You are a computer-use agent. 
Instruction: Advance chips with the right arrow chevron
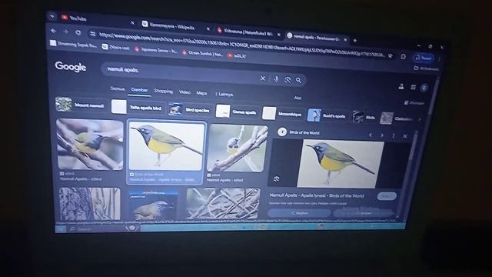click(x=420, y=120)
